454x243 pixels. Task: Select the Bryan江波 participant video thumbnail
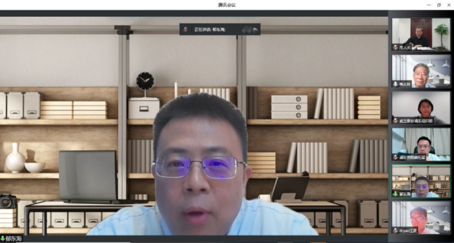tap(421, 218)
